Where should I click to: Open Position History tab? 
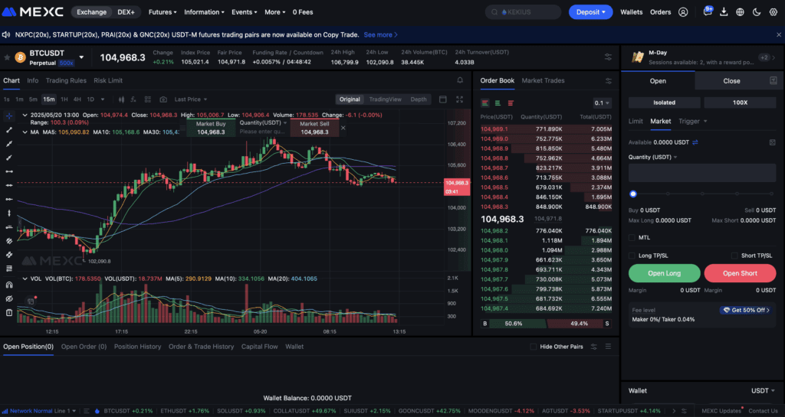(138, 347)
